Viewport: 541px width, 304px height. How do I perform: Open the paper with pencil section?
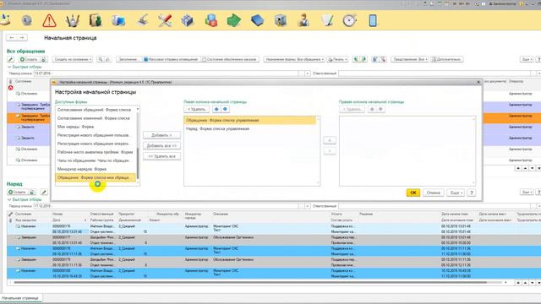tap(327, 20)
